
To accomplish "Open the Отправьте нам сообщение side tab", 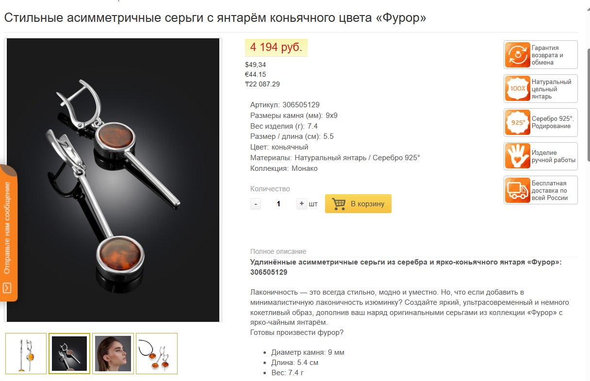I will pyautogui.click(x=9, y=233).
